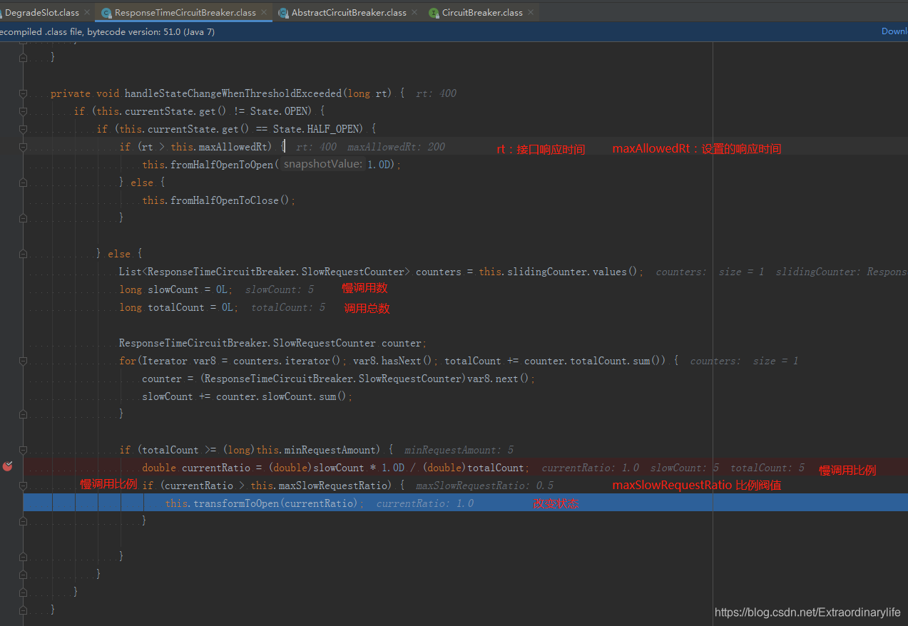The width and height of the screenshot is (908, 626).
Task: Close the DegradeSlot.class tab
Action: (87, 13)
